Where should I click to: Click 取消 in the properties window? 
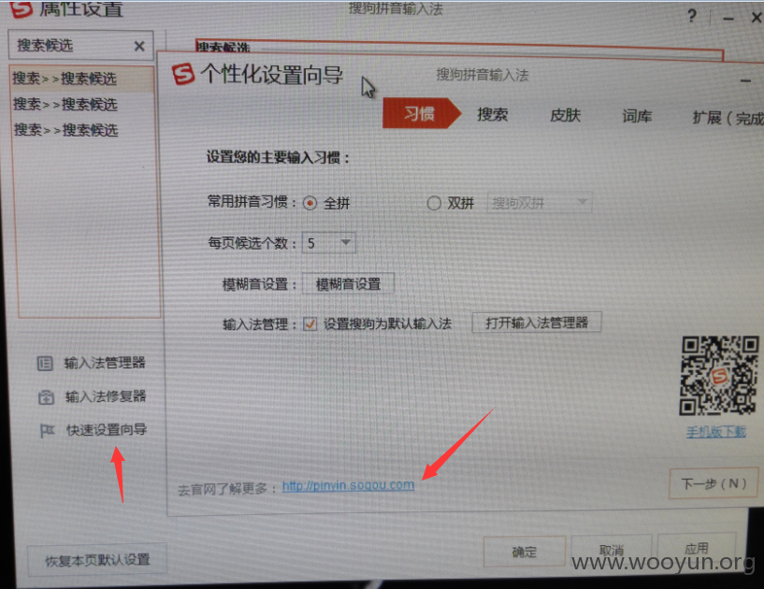[612, 551]
